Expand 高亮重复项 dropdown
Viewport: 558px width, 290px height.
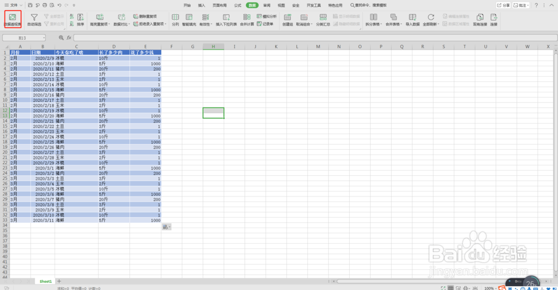[109, 24]
